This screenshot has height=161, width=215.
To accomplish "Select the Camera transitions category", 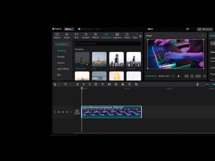I will (x=61, y=63).
